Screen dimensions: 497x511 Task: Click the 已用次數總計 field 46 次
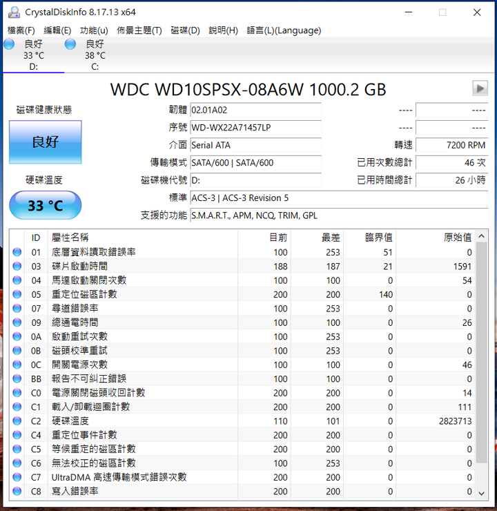coord(452,162)
